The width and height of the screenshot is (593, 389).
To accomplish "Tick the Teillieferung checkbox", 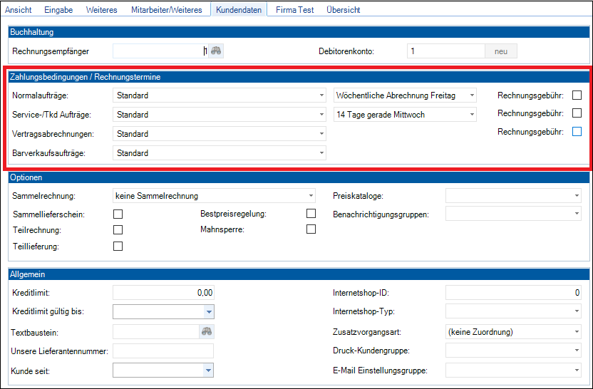I will pos(118,247).
